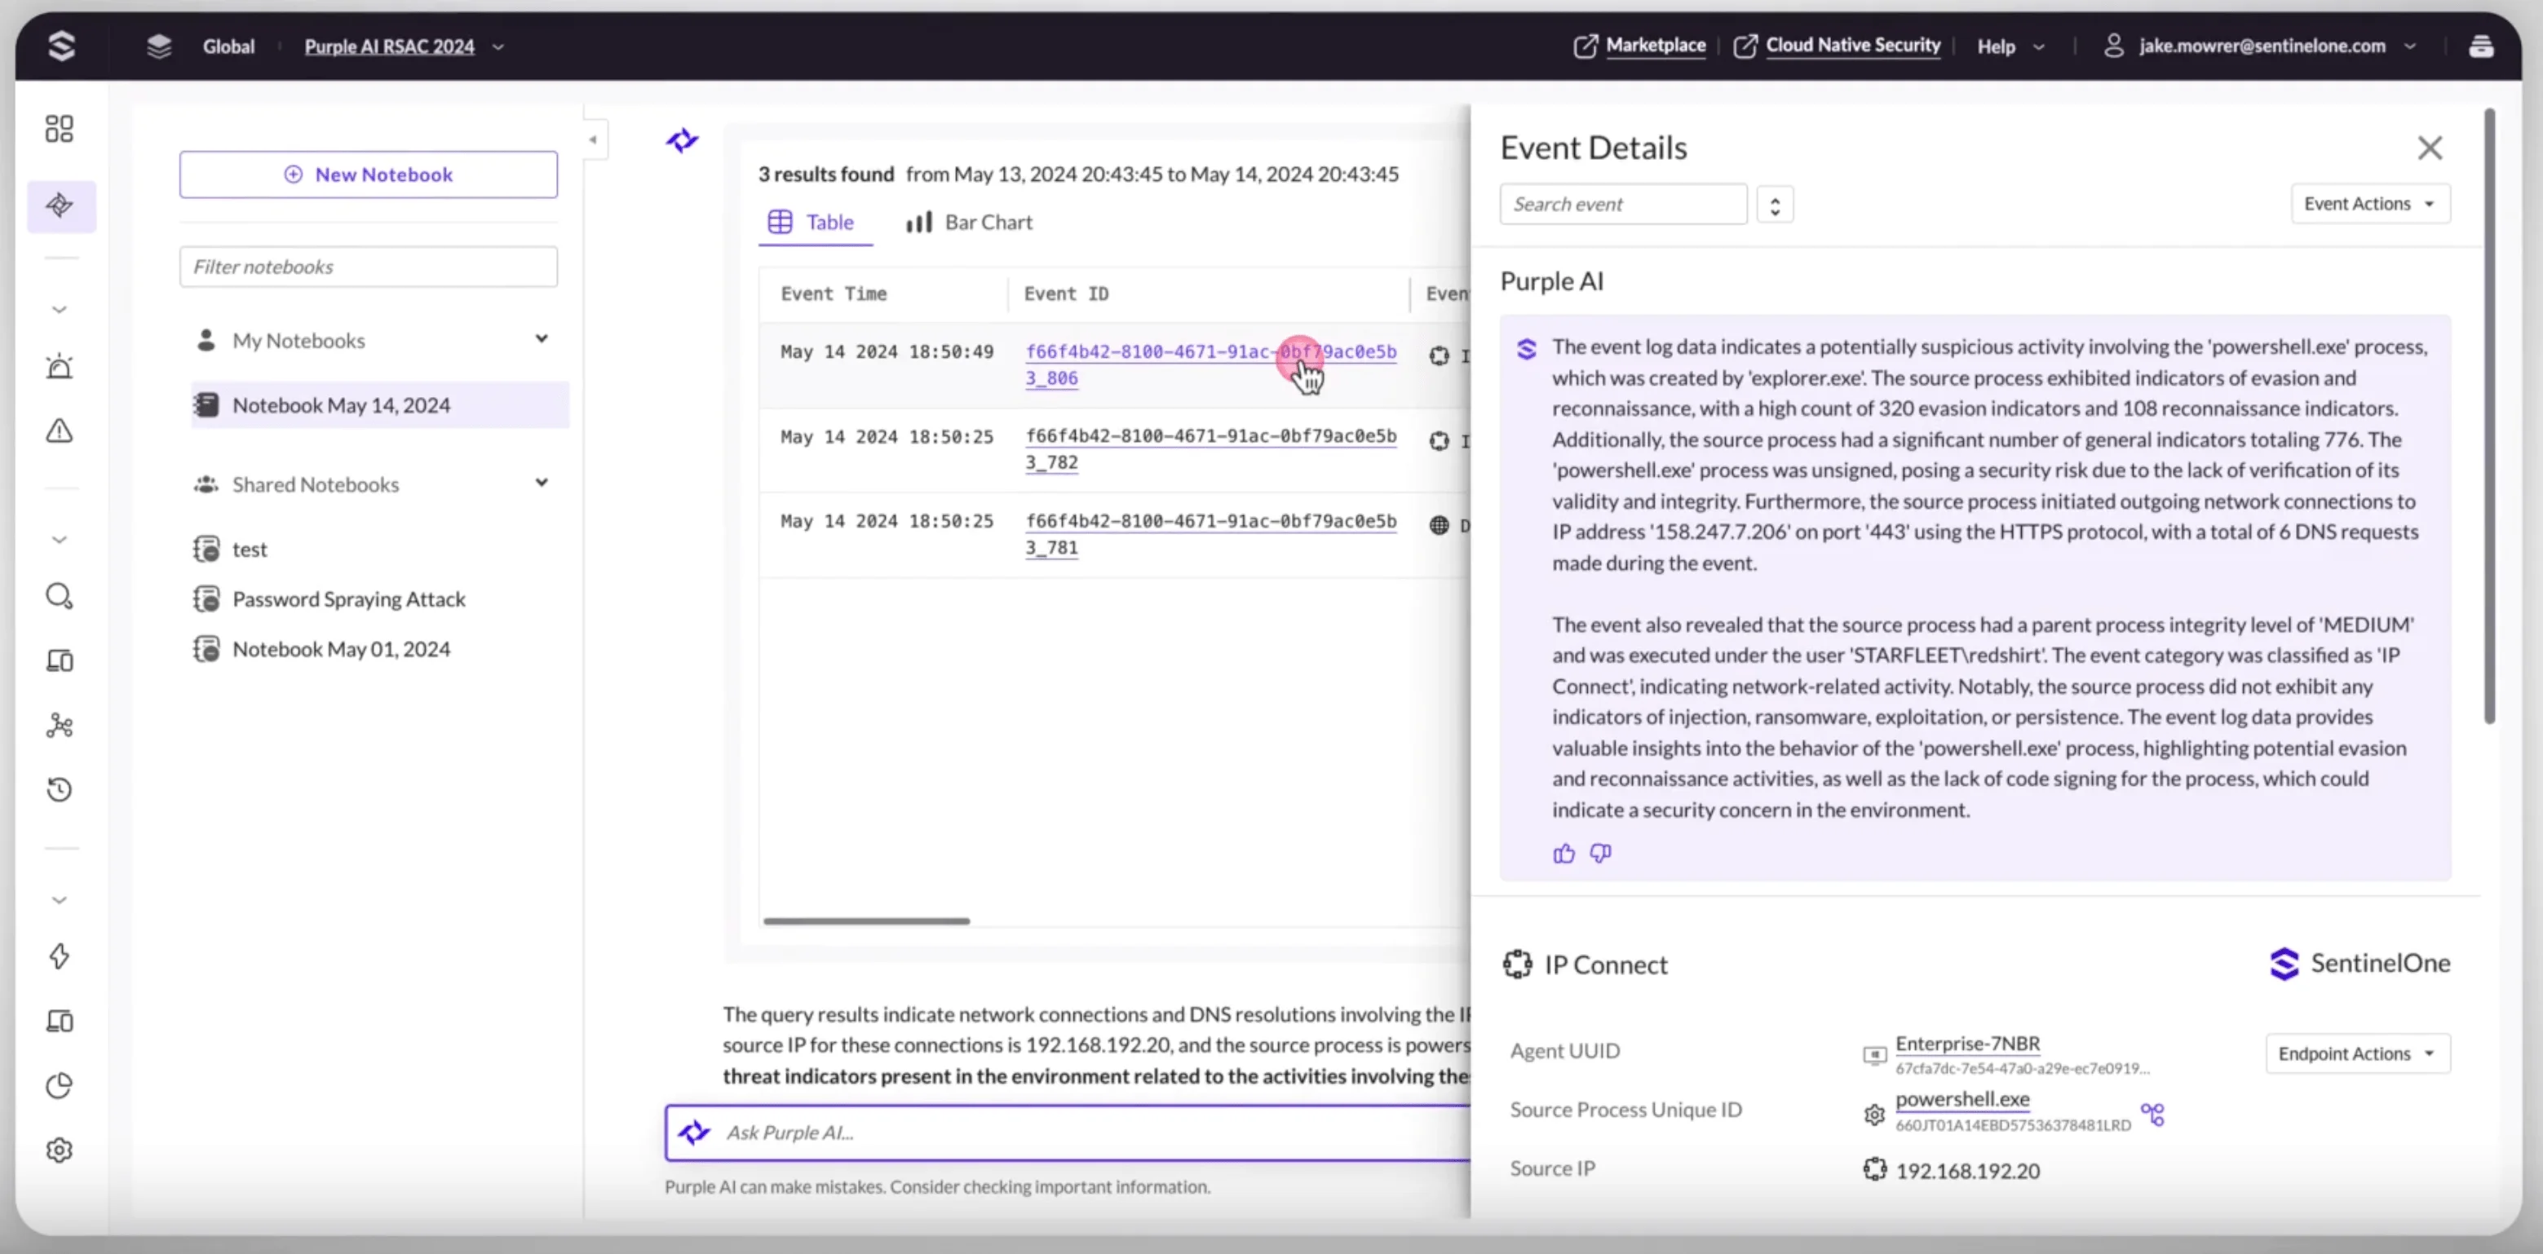Expand the first sidebar chevron section
Viewport: 2543px width, 1254px height.
click(x=60, y=310)
